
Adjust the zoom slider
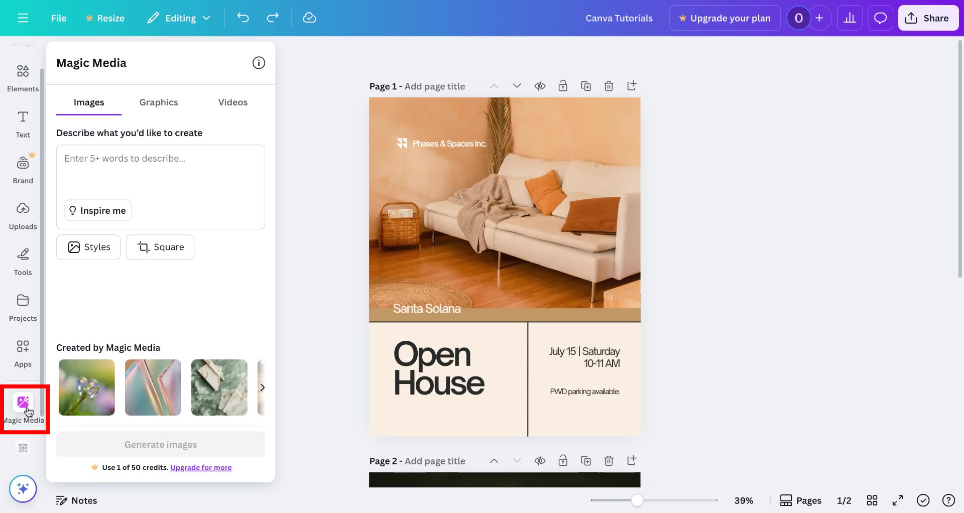(636, 500)
